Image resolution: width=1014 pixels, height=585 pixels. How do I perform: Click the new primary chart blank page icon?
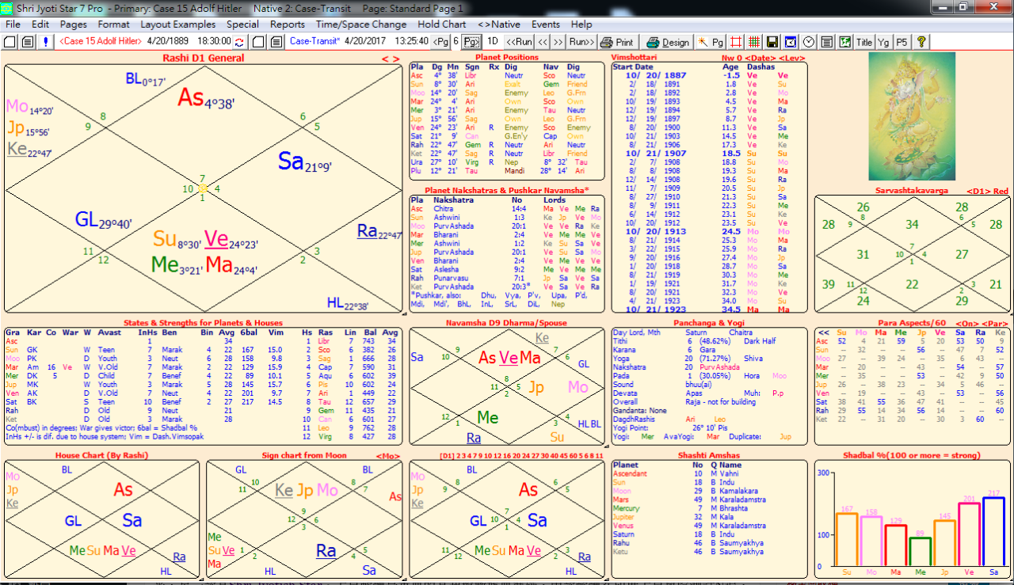(x=10, y=41)
